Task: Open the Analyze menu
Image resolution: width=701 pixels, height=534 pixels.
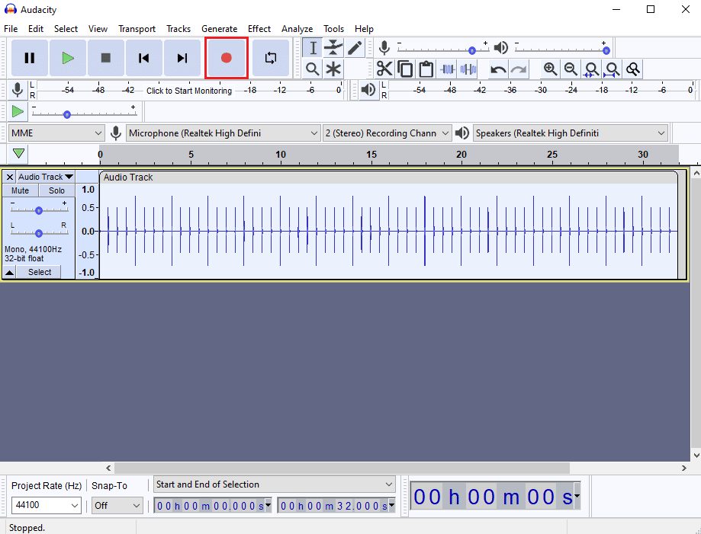Action: [297, 29]
